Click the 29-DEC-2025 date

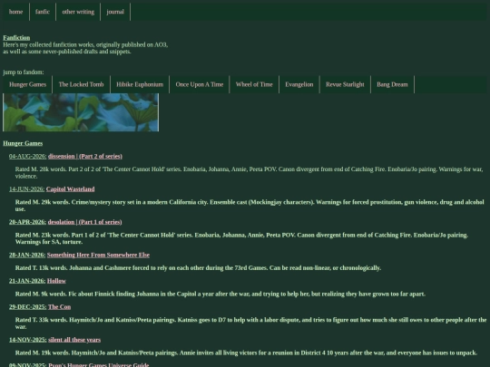pos(28,307)
